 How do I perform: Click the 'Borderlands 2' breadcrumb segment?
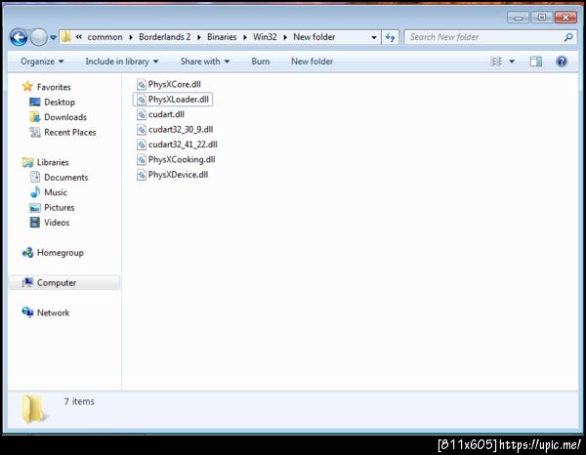coord(165,37)
